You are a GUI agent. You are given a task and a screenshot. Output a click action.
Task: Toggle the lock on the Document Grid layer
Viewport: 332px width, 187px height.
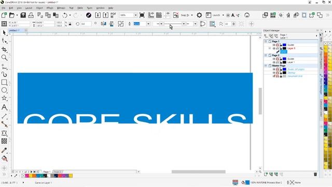click(x=281, y=76)
